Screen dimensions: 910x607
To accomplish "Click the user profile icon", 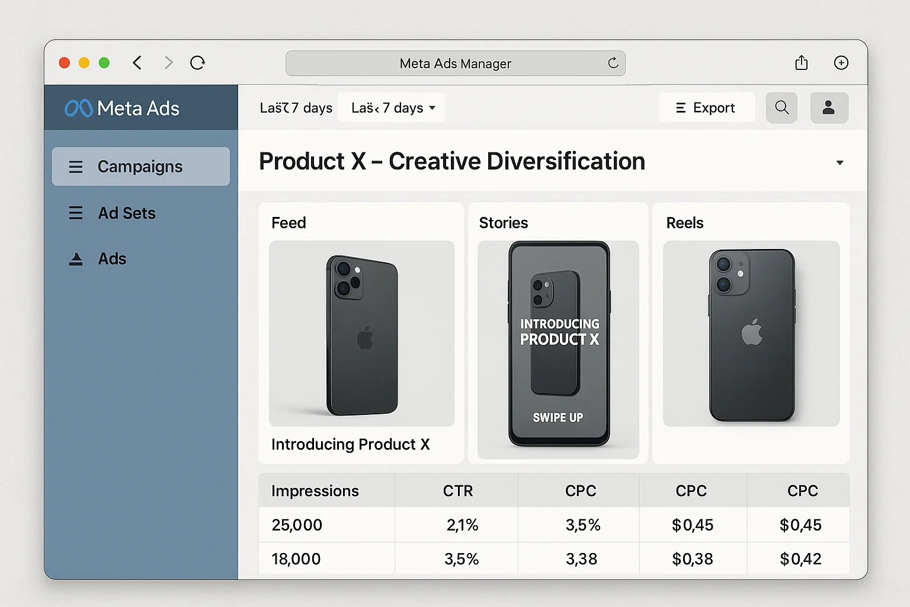I will pos(829,107).
